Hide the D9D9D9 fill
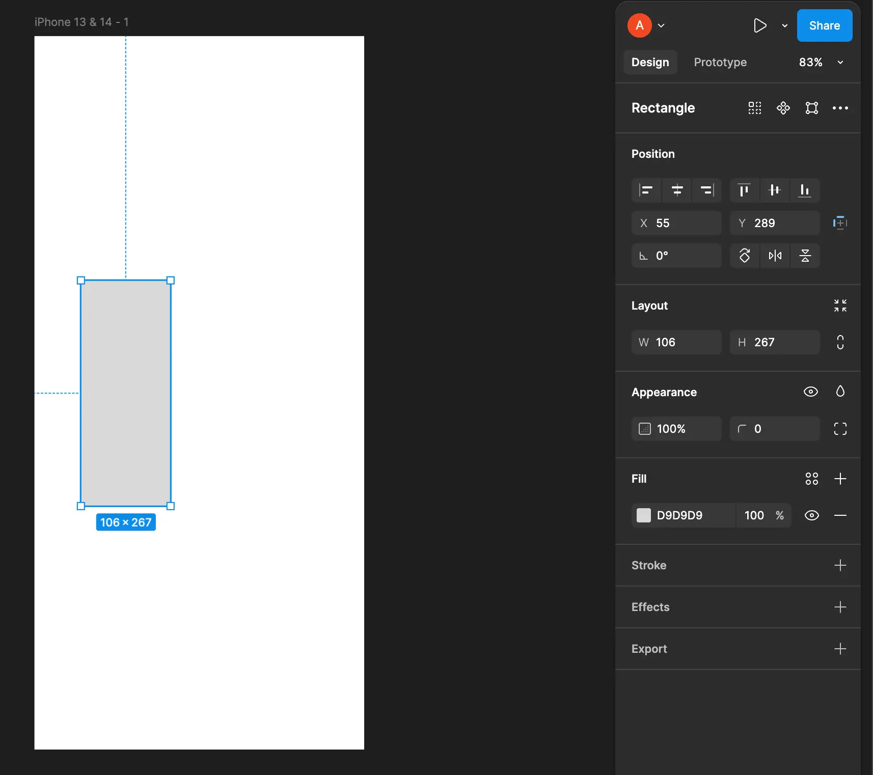The width and height of the screenshot is (873, 775). coord(811,515)
